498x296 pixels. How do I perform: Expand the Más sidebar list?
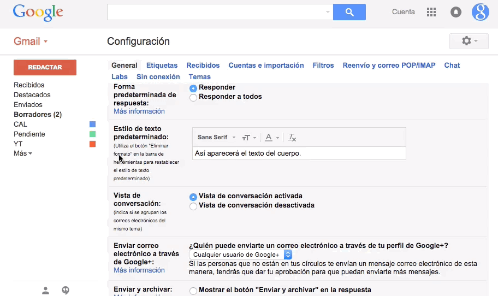(x=23, y=153)
